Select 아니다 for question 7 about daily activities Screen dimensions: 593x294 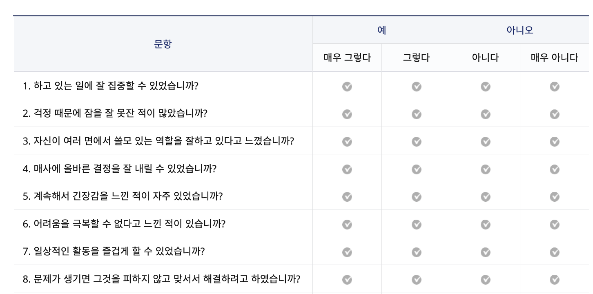tap(485, 252)
